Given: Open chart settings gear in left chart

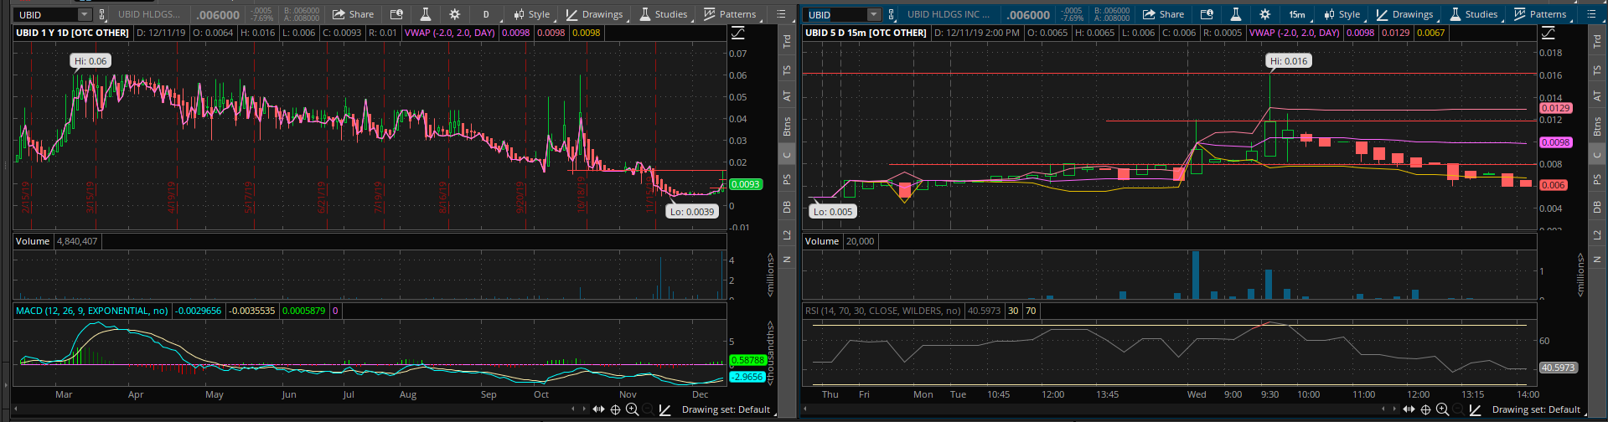Looking at the screenshot, I should click(454, 14).
